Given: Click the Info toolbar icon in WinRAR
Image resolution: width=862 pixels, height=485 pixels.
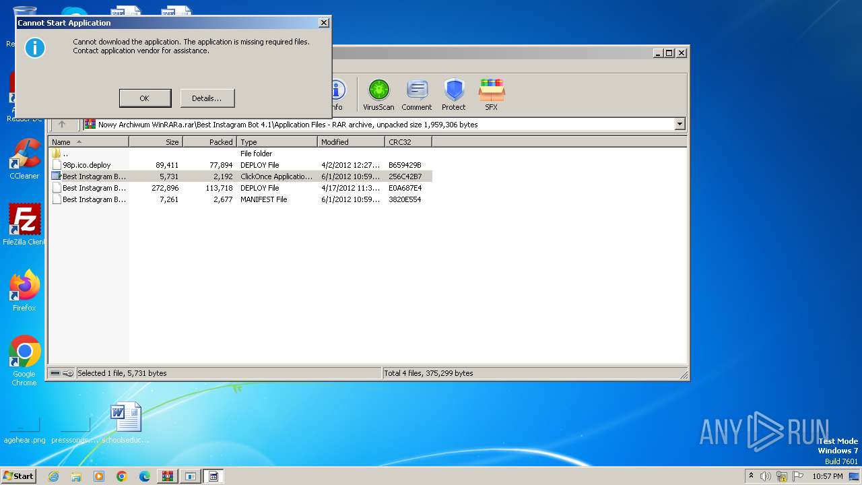Looking at the screenshot, I should (x=337, y=95).
